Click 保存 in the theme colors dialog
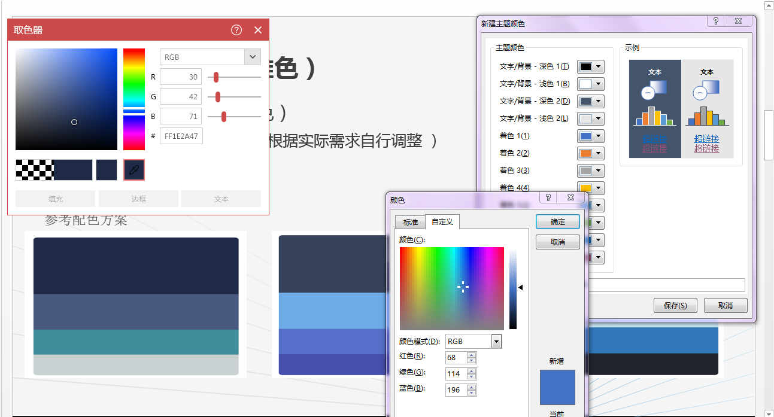 pos(675,305)
